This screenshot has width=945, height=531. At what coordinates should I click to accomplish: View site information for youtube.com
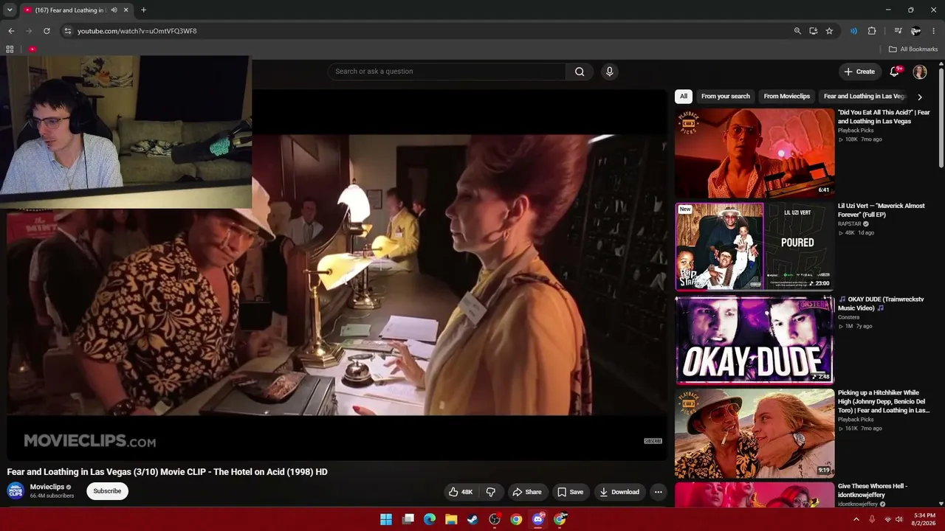(x=67, y=31)
